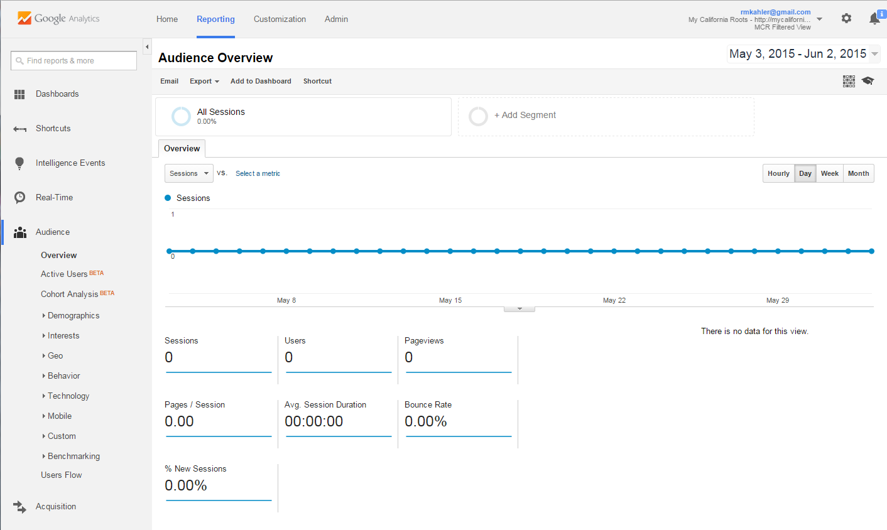Screen dimensions: 887x530
Task: Open the QR grid icon in toolbar
Action: point(849,81)
